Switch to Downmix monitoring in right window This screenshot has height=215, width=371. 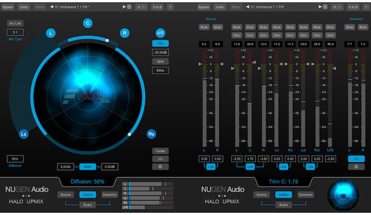(x=306, y=195)
